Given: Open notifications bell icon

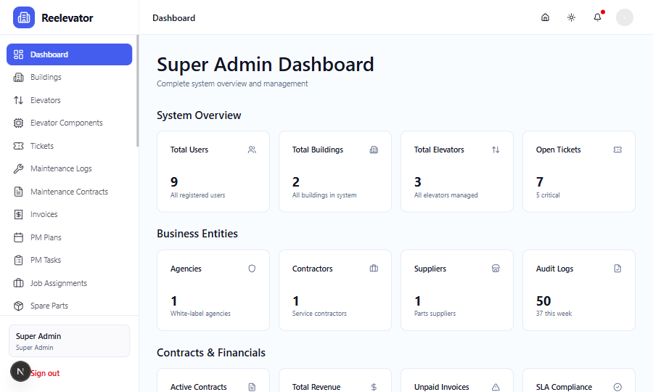Looking at the screenshot, I should (x=597, y=17).
